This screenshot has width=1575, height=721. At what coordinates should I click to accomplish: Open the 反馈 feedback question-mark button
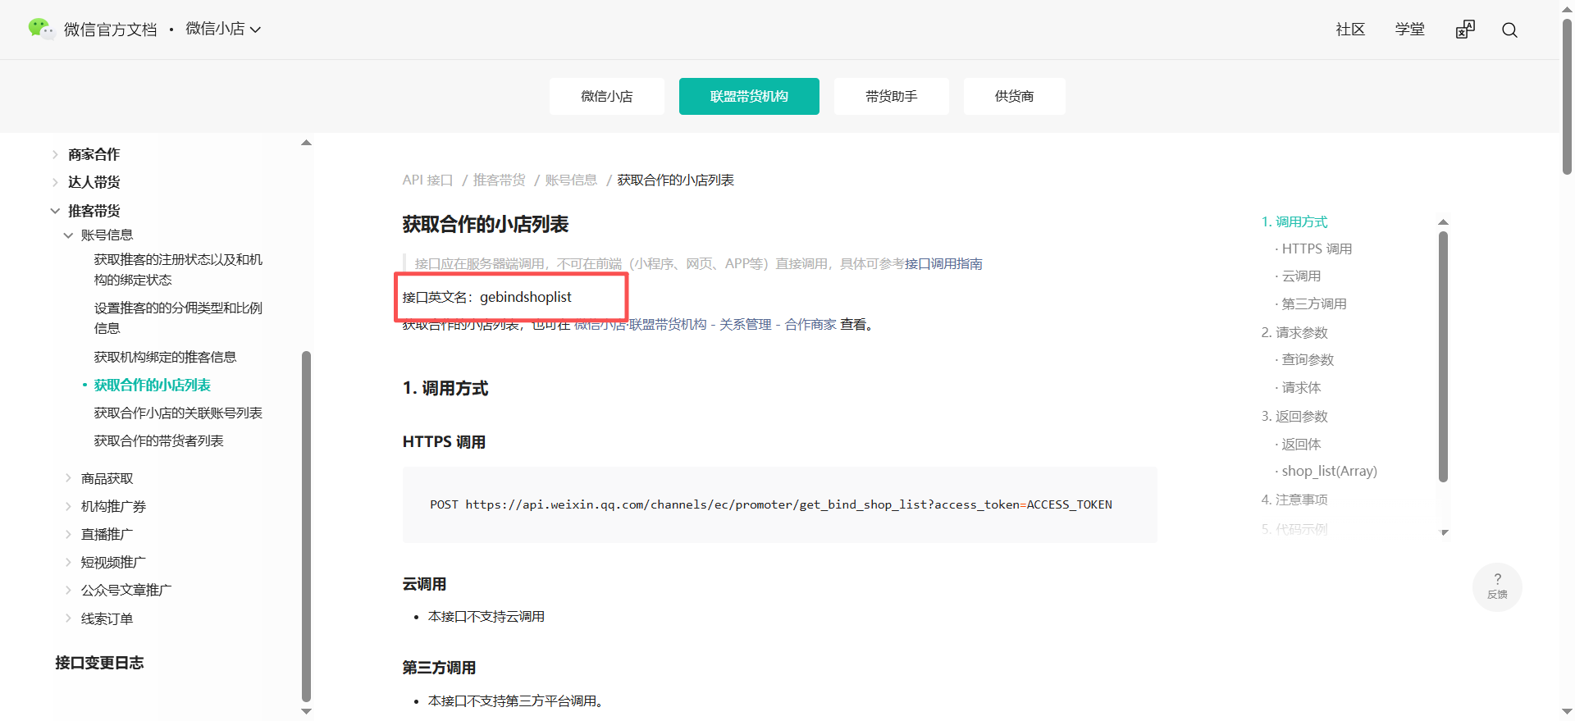1497,586
